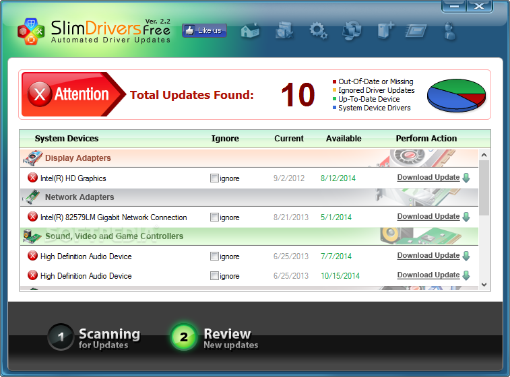Click the SlimDrivers colorful logo

pos(31,31)
